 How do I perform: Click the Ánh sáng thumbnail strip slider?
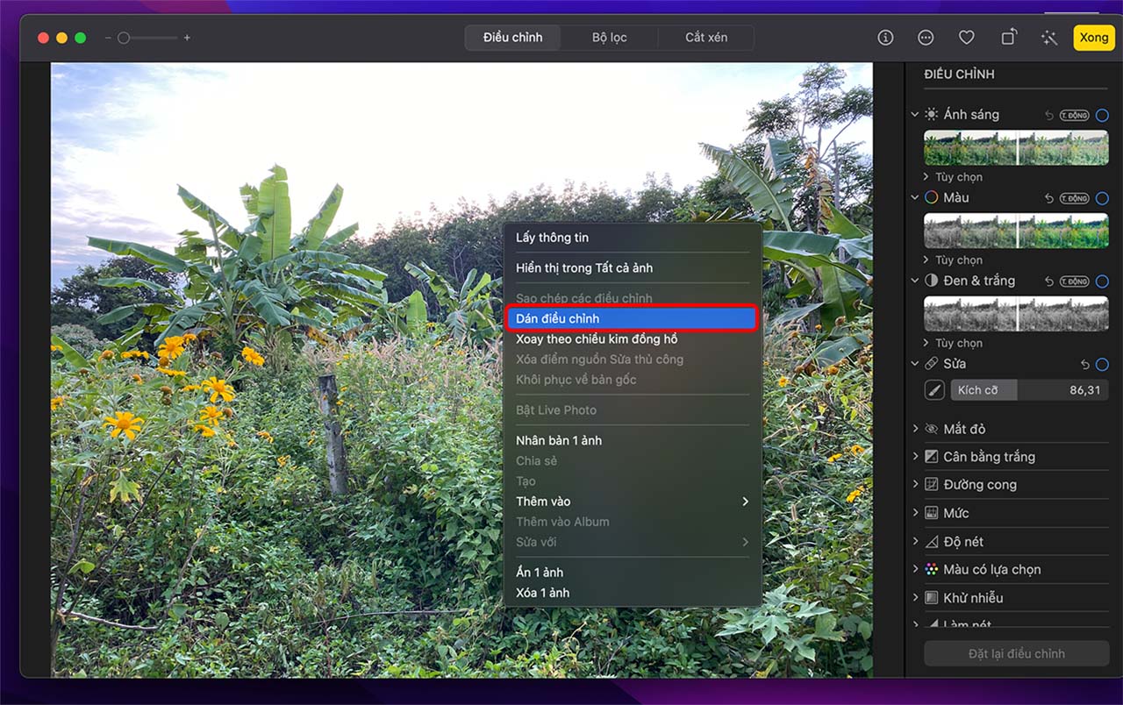pos(1016,148)
